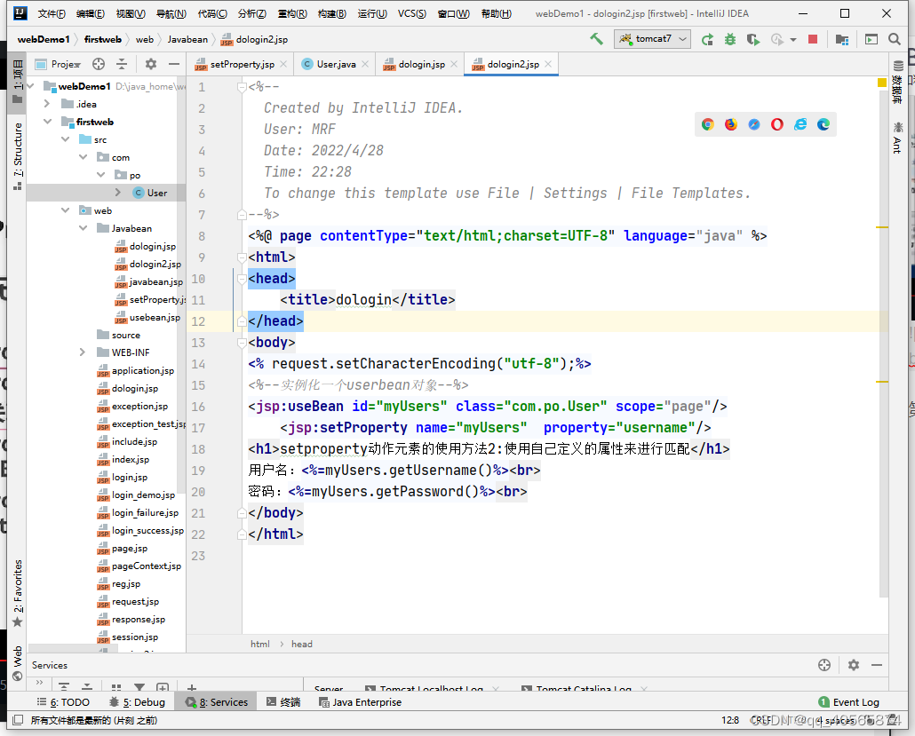Open the VCS menu

412,13
